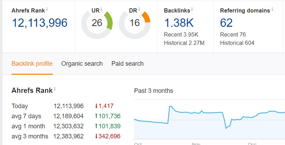Select the rank chart peak in late October
The height and width of the screenshot is (145, 285).
click(x=170, y=106)
